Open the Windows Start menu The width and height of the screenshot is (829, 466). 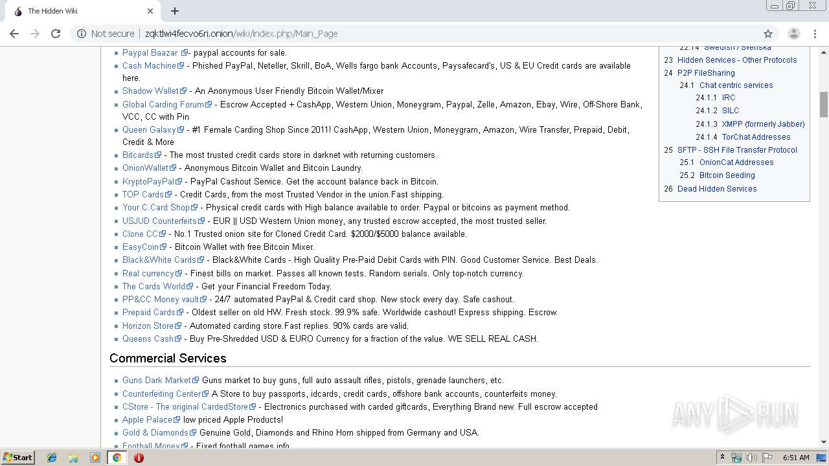(x=17, y=458)
